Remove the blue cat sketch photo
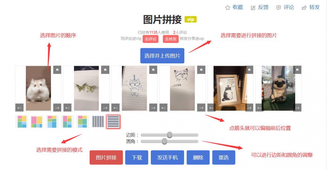The width and height of the screenshot is (329, 170). (x=153, y=70)
